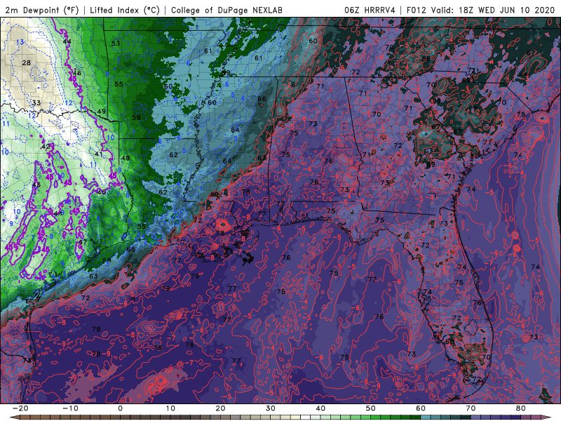Image resolution: width=561 pixels, height=421 pixels.
Task: Click the dewpoint value '63' on the map
Action: coord(94,276)
